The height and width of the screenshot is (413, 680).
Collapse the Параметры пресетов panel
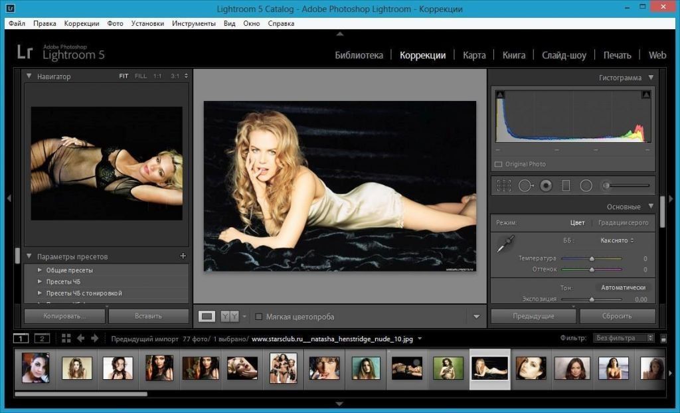coord(29,256)
